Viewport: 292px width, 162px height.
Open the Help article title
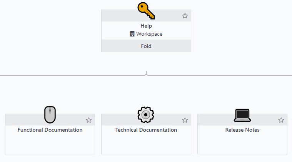coord(146,26)
